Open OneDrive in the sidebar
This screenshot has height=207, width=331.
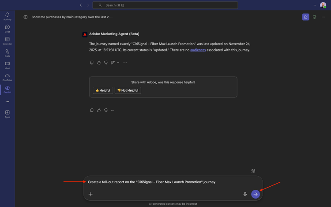[x=8, y=77]
